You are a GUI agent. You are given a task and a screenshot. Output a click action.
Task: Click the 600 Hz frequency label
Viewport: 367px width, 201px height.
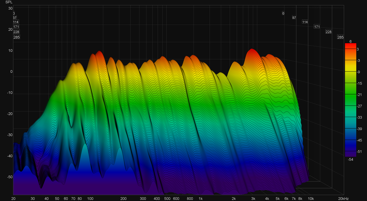coord(176,199)
